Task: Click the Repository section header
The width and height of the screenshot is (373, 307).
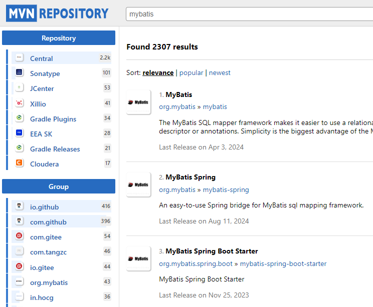Action: pos(59,37)
